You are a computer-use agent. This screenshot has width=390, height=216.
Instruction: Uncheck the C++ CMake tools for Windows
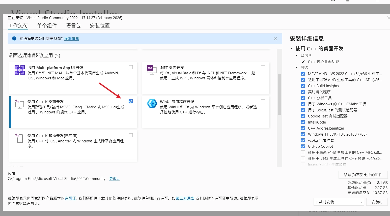pos(303,104)
